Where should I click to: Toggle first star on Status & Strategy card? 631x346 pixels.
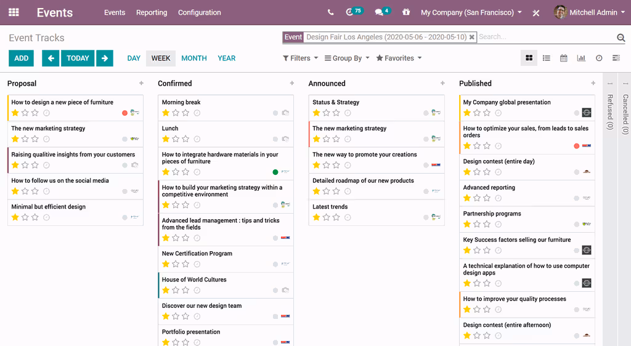(316, 113)
